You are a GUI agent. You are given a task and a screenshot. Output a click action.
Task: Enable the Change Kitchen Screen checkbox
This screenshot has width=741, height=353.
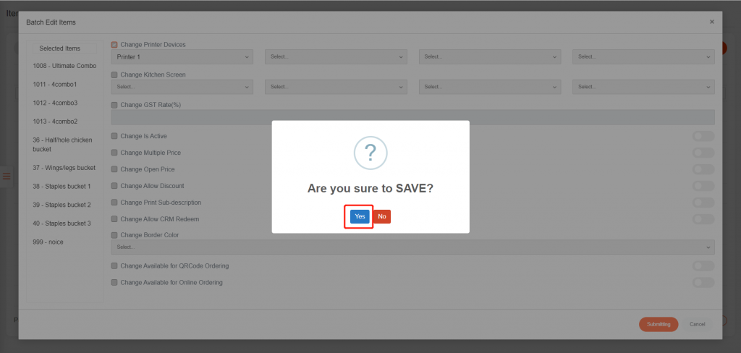[114, 75]
